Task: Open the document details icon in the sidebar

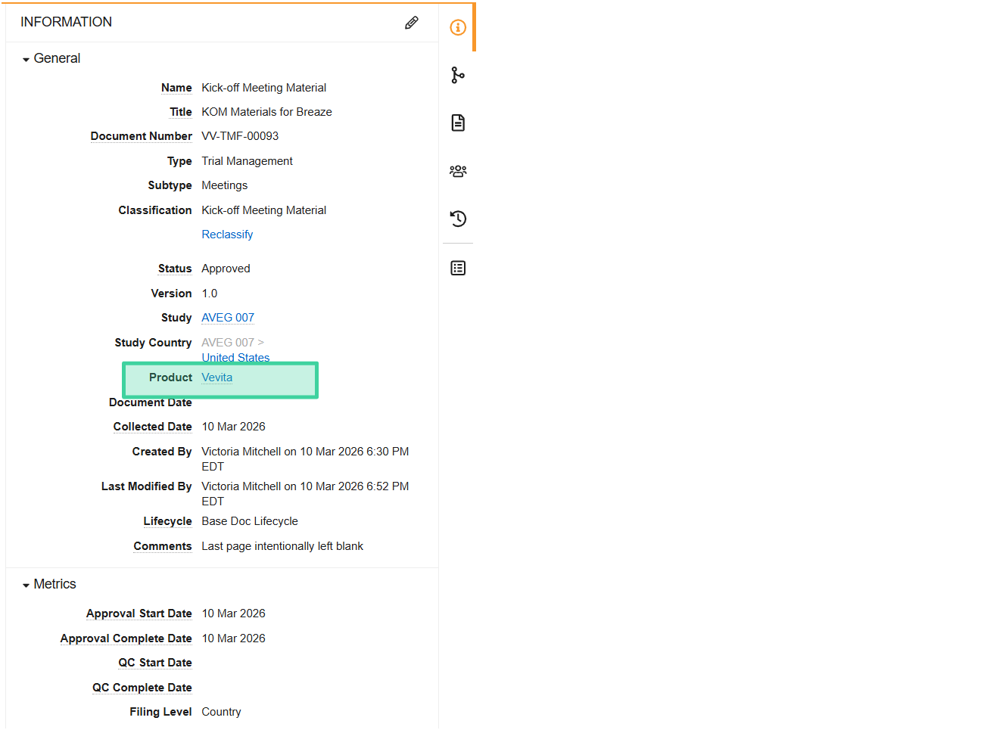Action: [457, 122]
